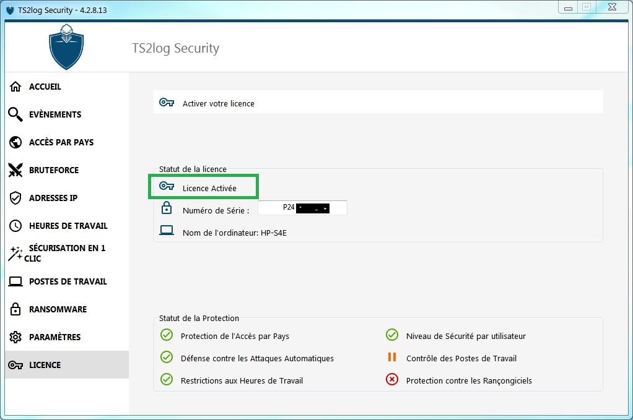The width and height of the screenshot is (633, 420).
Task: Click the key icon beside Licence in sidebar
Action: tap(15, 365)
